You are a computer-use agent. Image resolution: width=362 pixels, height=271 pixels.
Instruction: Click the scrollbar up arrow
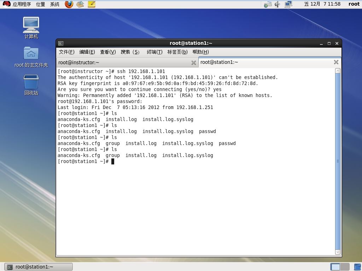pos(338,71)
